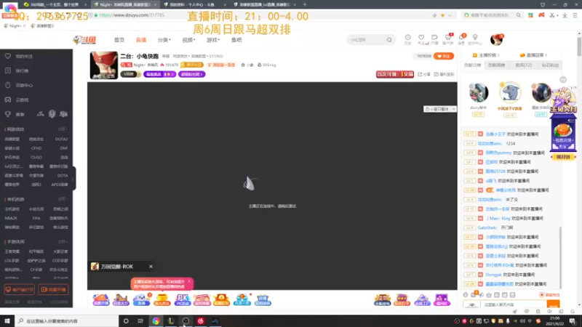The image size is (582, 327).
Task: Click the orange 关注 follow button
Action: tap(444, 56)
